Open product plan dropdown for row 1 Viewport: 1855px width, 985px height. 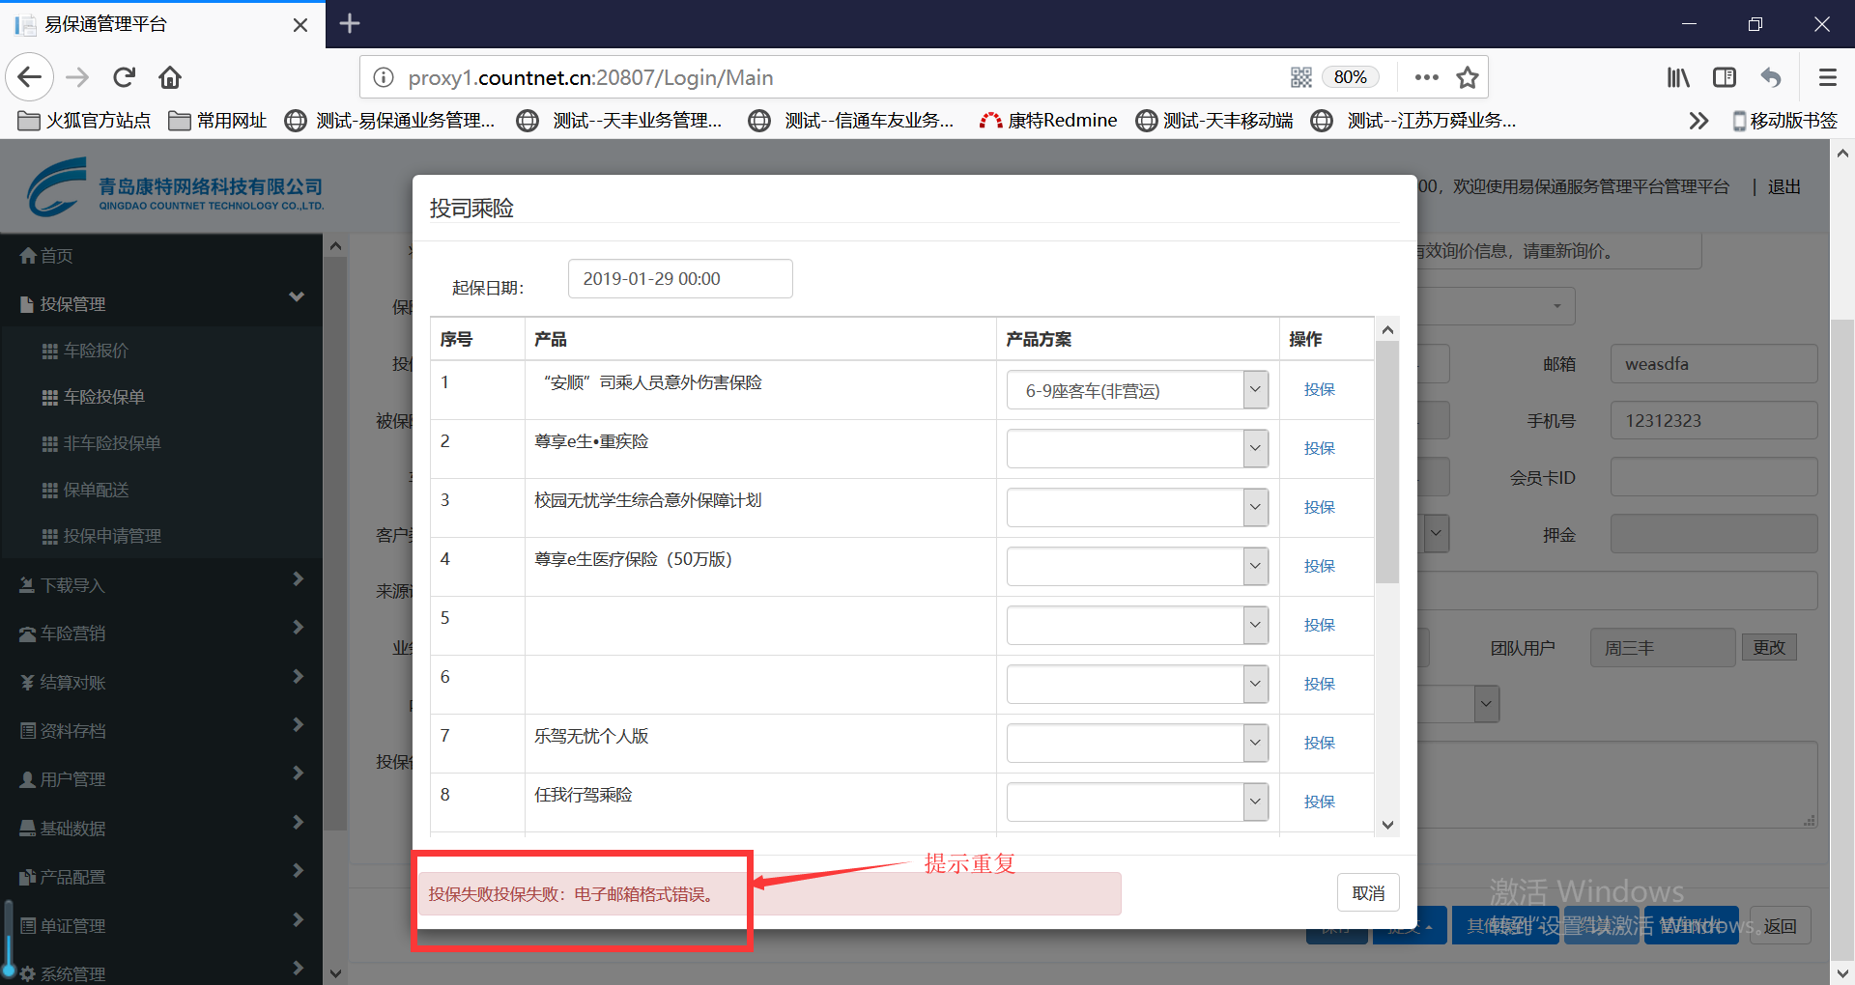[1254, 390]
